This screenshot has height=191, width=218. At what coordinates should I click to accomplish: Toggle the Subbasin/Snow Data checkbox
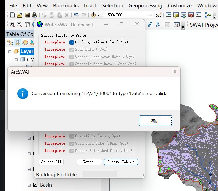tap(72, 64)
